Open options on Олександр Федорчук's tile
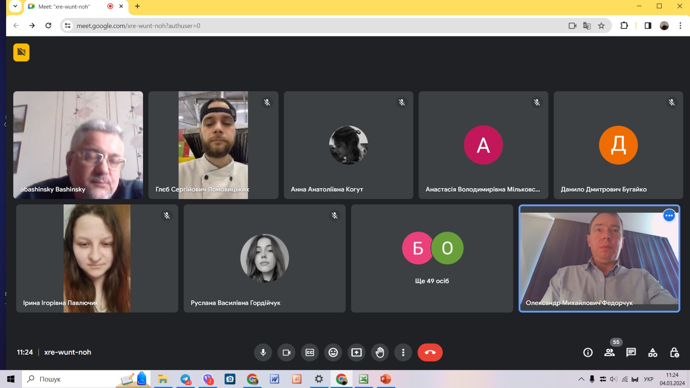This screenshot has height=388, width=690. pos(669,216)
